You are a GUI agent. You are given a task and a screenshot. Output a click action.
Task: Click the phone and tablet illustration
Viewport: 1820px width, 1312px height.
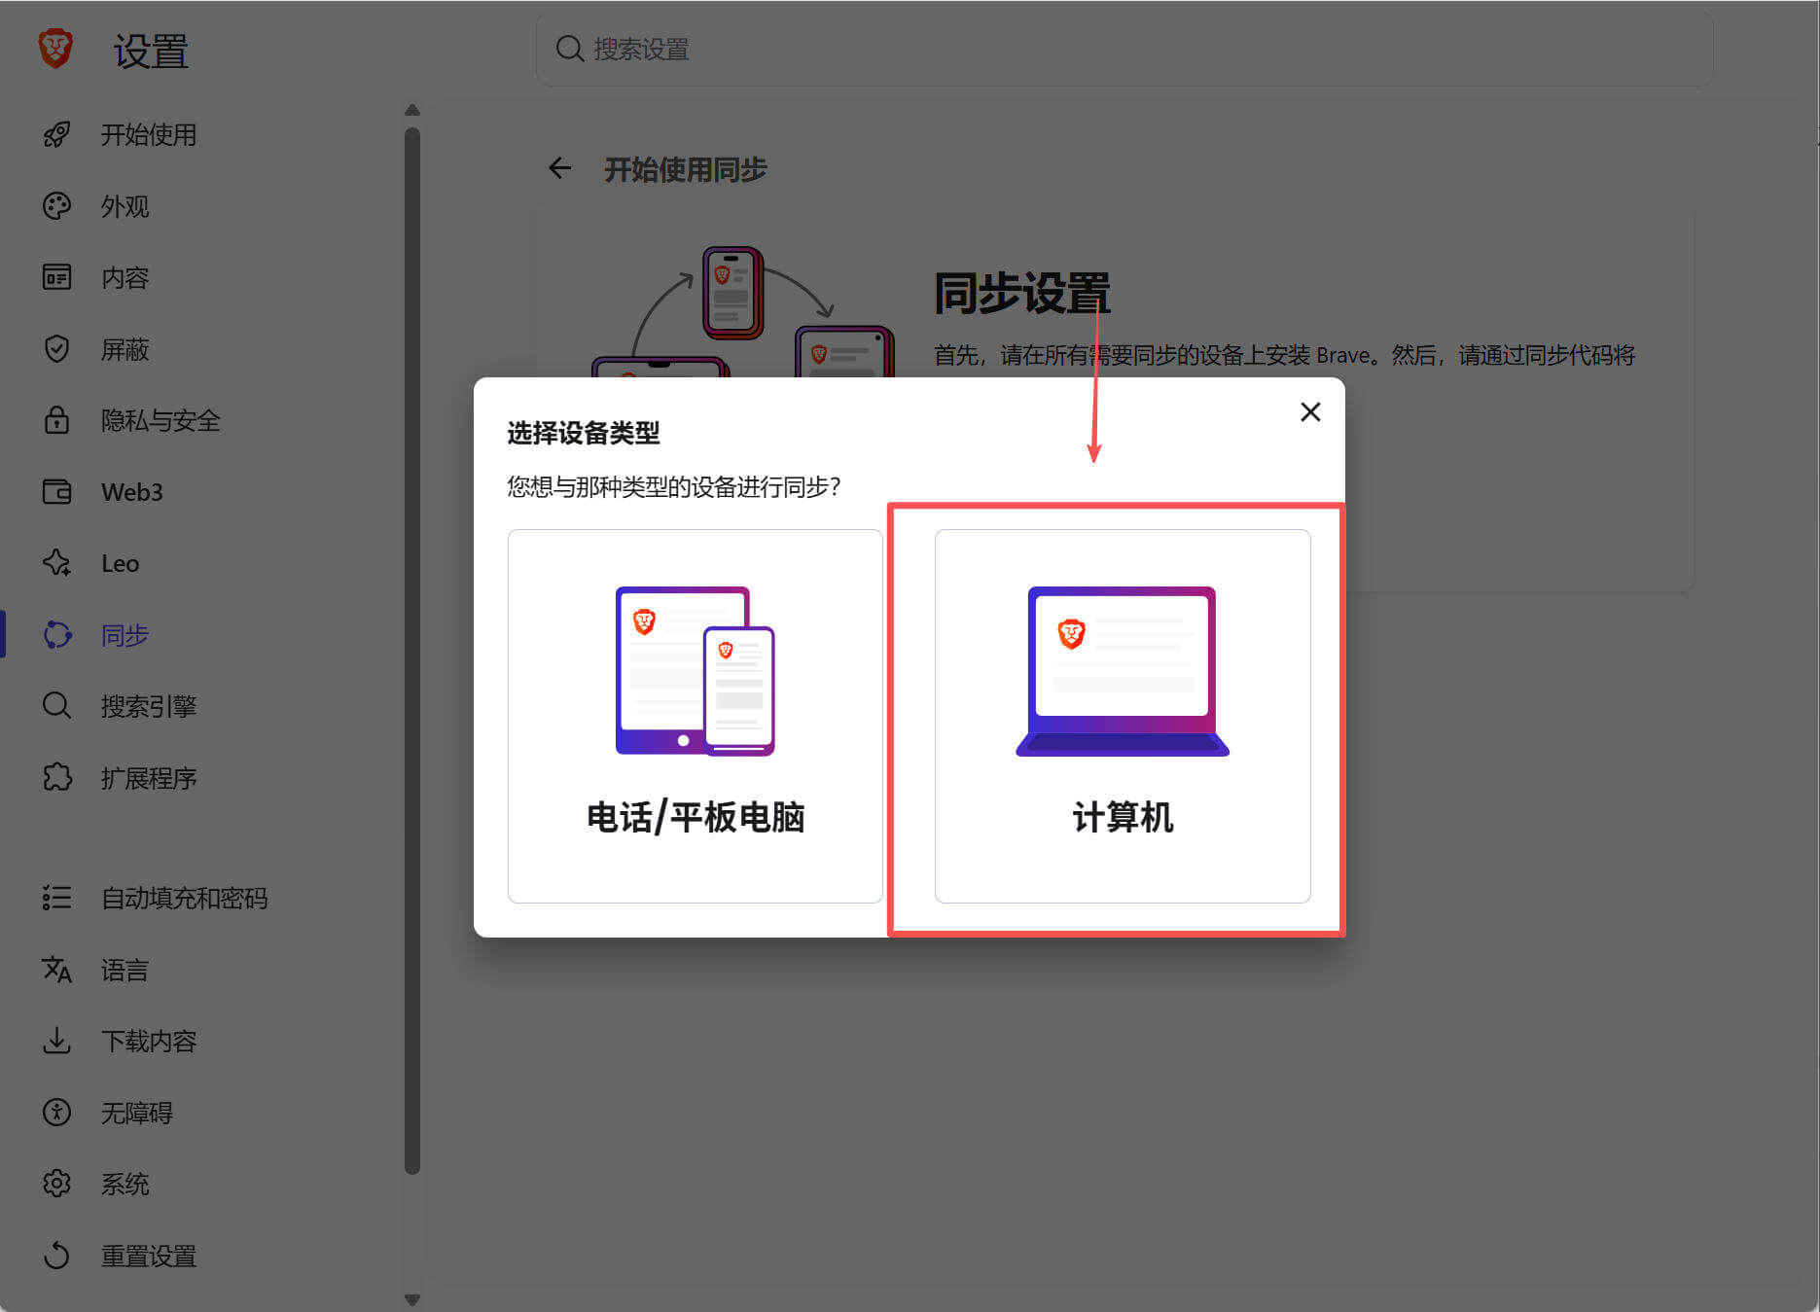[x=696, y=671]
